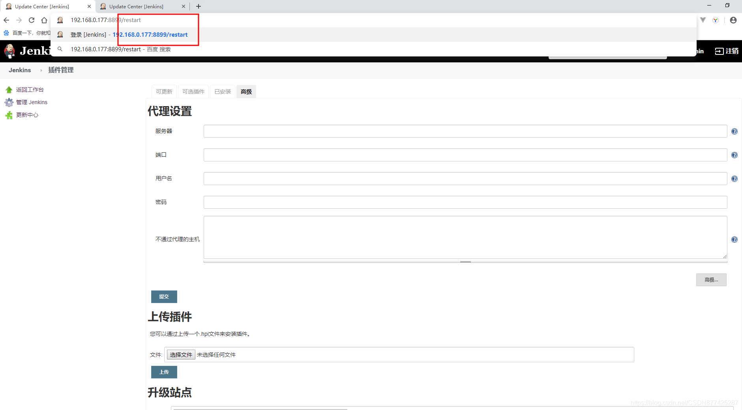Viewport: 742px width, 410px height.
Task: Go back via 返回工作台 link
Action: pos(30,90)
